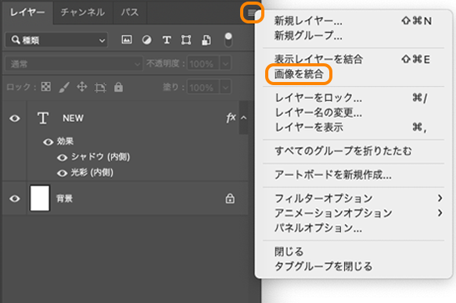
Task: Hide the 背景 layer
Action: coord(15,198)
